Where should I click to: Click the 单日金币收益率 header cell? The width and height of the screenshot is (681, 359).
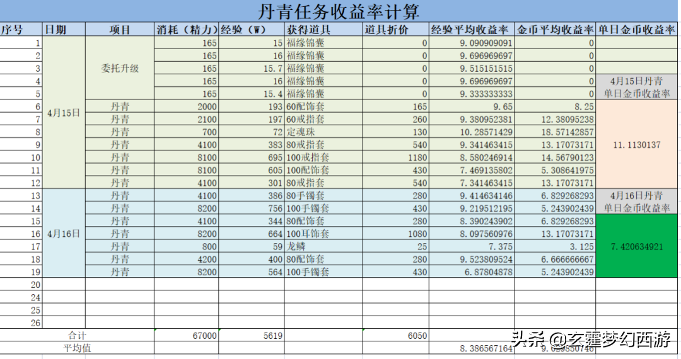click(x=637, y=30)
